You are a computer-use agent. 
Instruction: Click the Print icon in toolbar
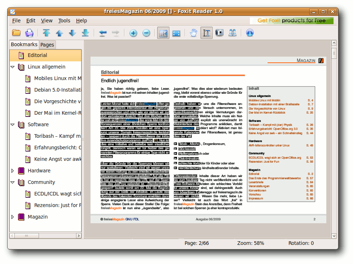[x=29, y=33]
